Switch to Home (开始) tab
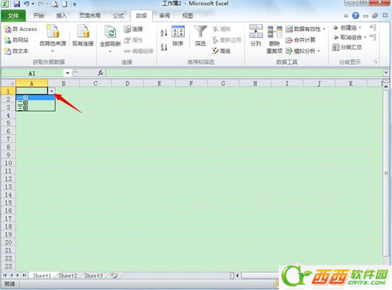This screenshot has width=392, height=290. 38,16
